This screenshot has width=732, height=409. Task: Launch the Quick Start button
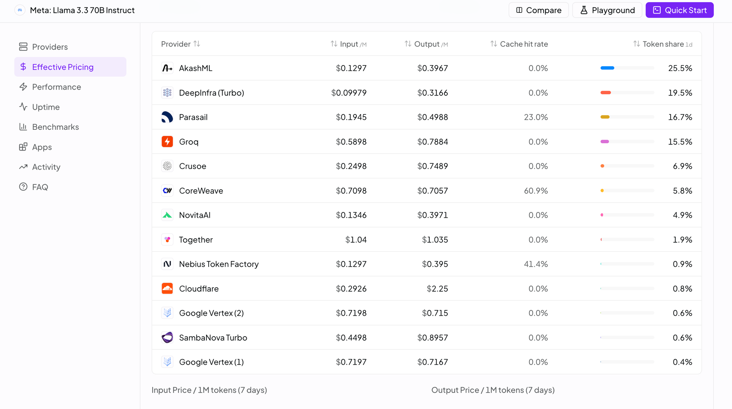[x=679, y=10]
